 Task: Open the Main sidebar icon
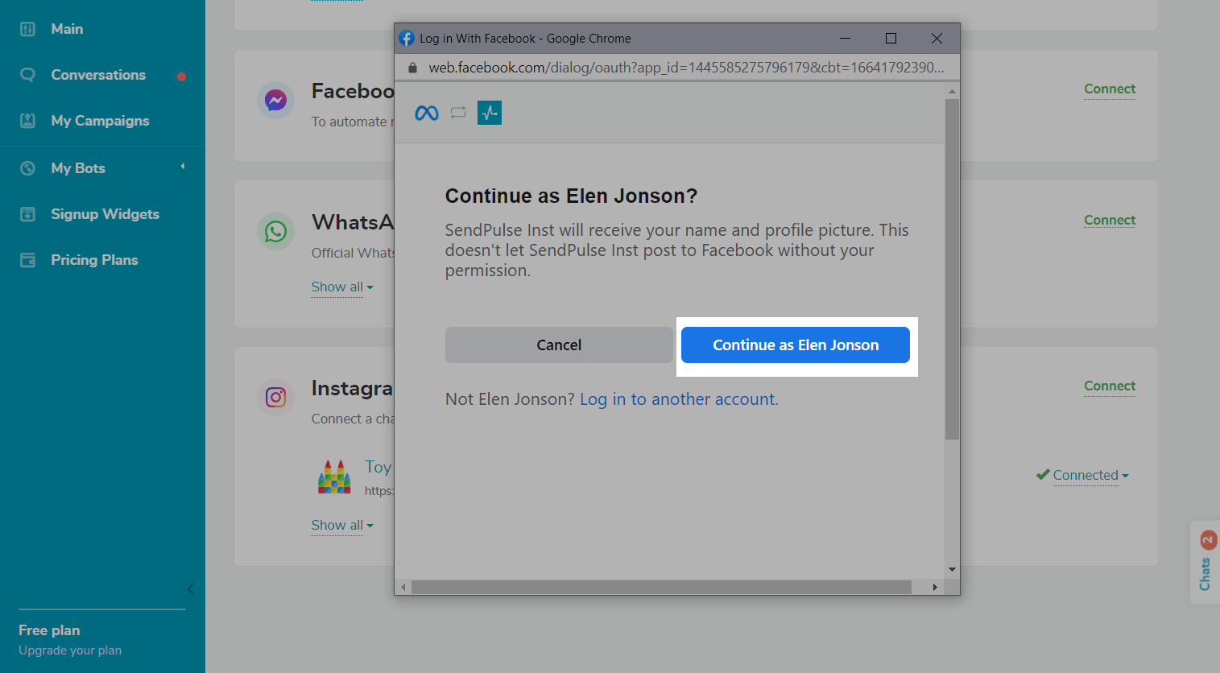[x=27, y=29]
